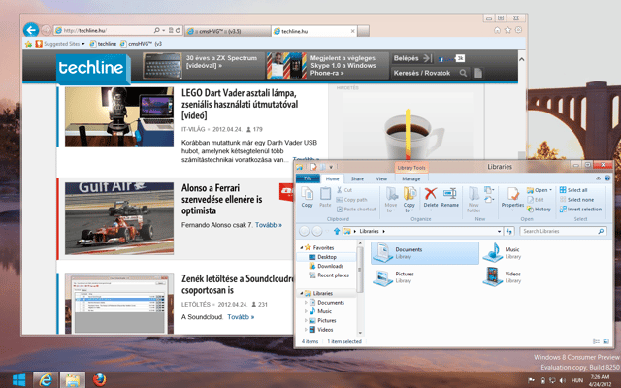Switch to the cmsHVG browser tab
621x388 pixels.
tap(227, 31)
